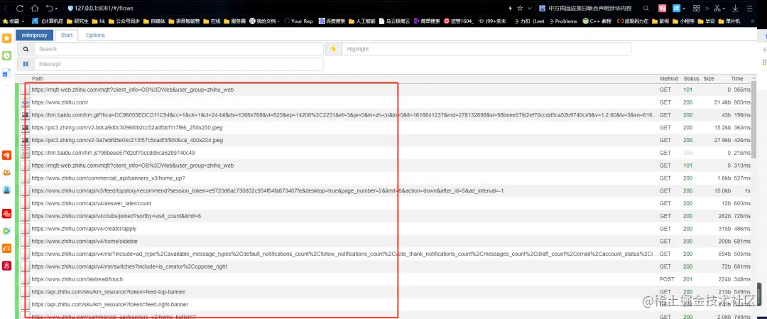Viewport: 767px width, 319px height.
Task: Click the pause icon beside Intercept
Action: pyautogui.click(x=26, y=64)
